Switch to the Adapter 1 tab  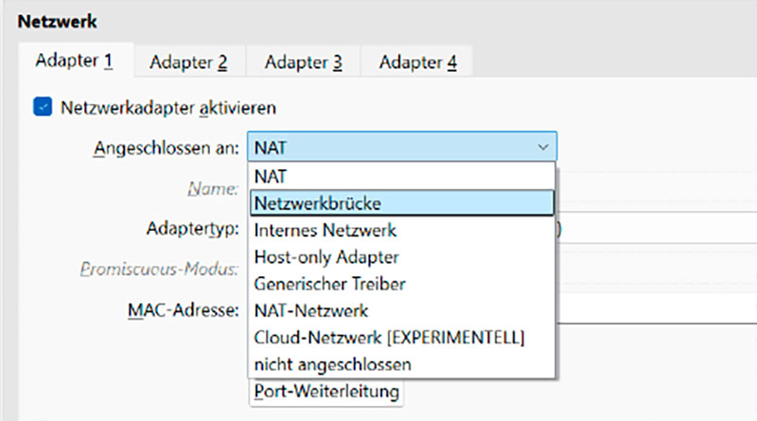point(75,61)
